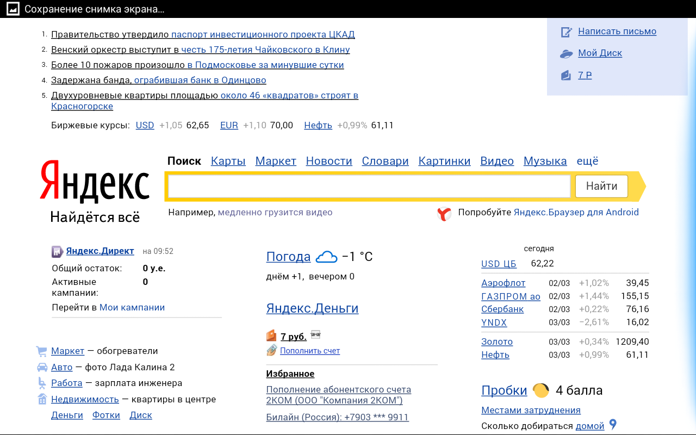
Task: Tap the yellow traffic level circle icon
Action: point(541,390)
